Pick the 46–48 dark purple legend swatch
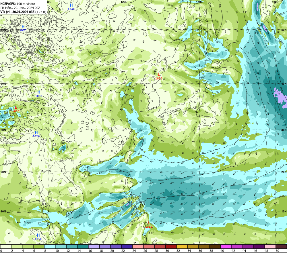Image resolution: width=287 pixels, height=253 pixels. (259, 246)
